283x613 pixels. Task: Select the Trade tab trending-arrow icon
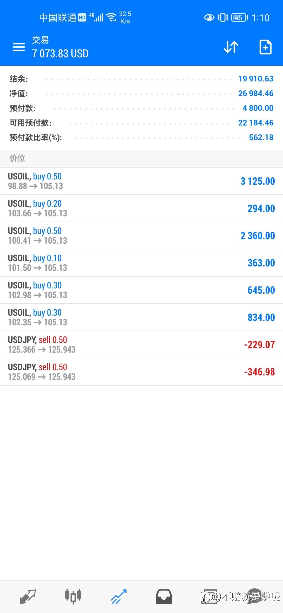[x=119, y=596]
